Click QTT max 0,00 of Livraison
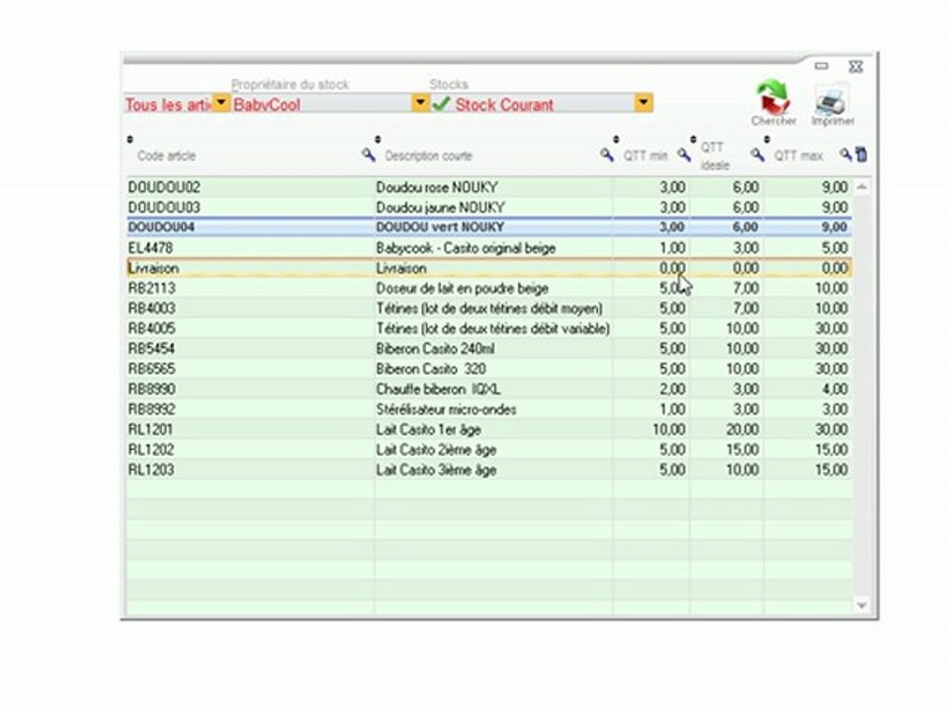The width and height of the screenshot is (949, 712). pos(834,268)
